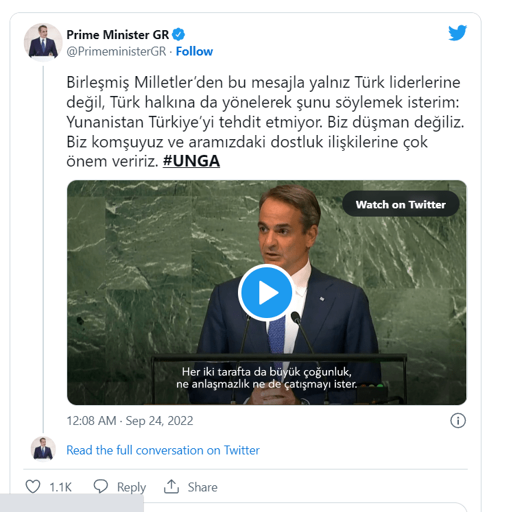The height and width of the screenshot is (512, 524).
Task: Play the embedded video
Action: click(x=267, y=293)
